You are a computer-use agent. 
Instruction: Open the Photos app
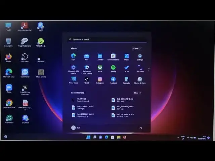point(126,56)
